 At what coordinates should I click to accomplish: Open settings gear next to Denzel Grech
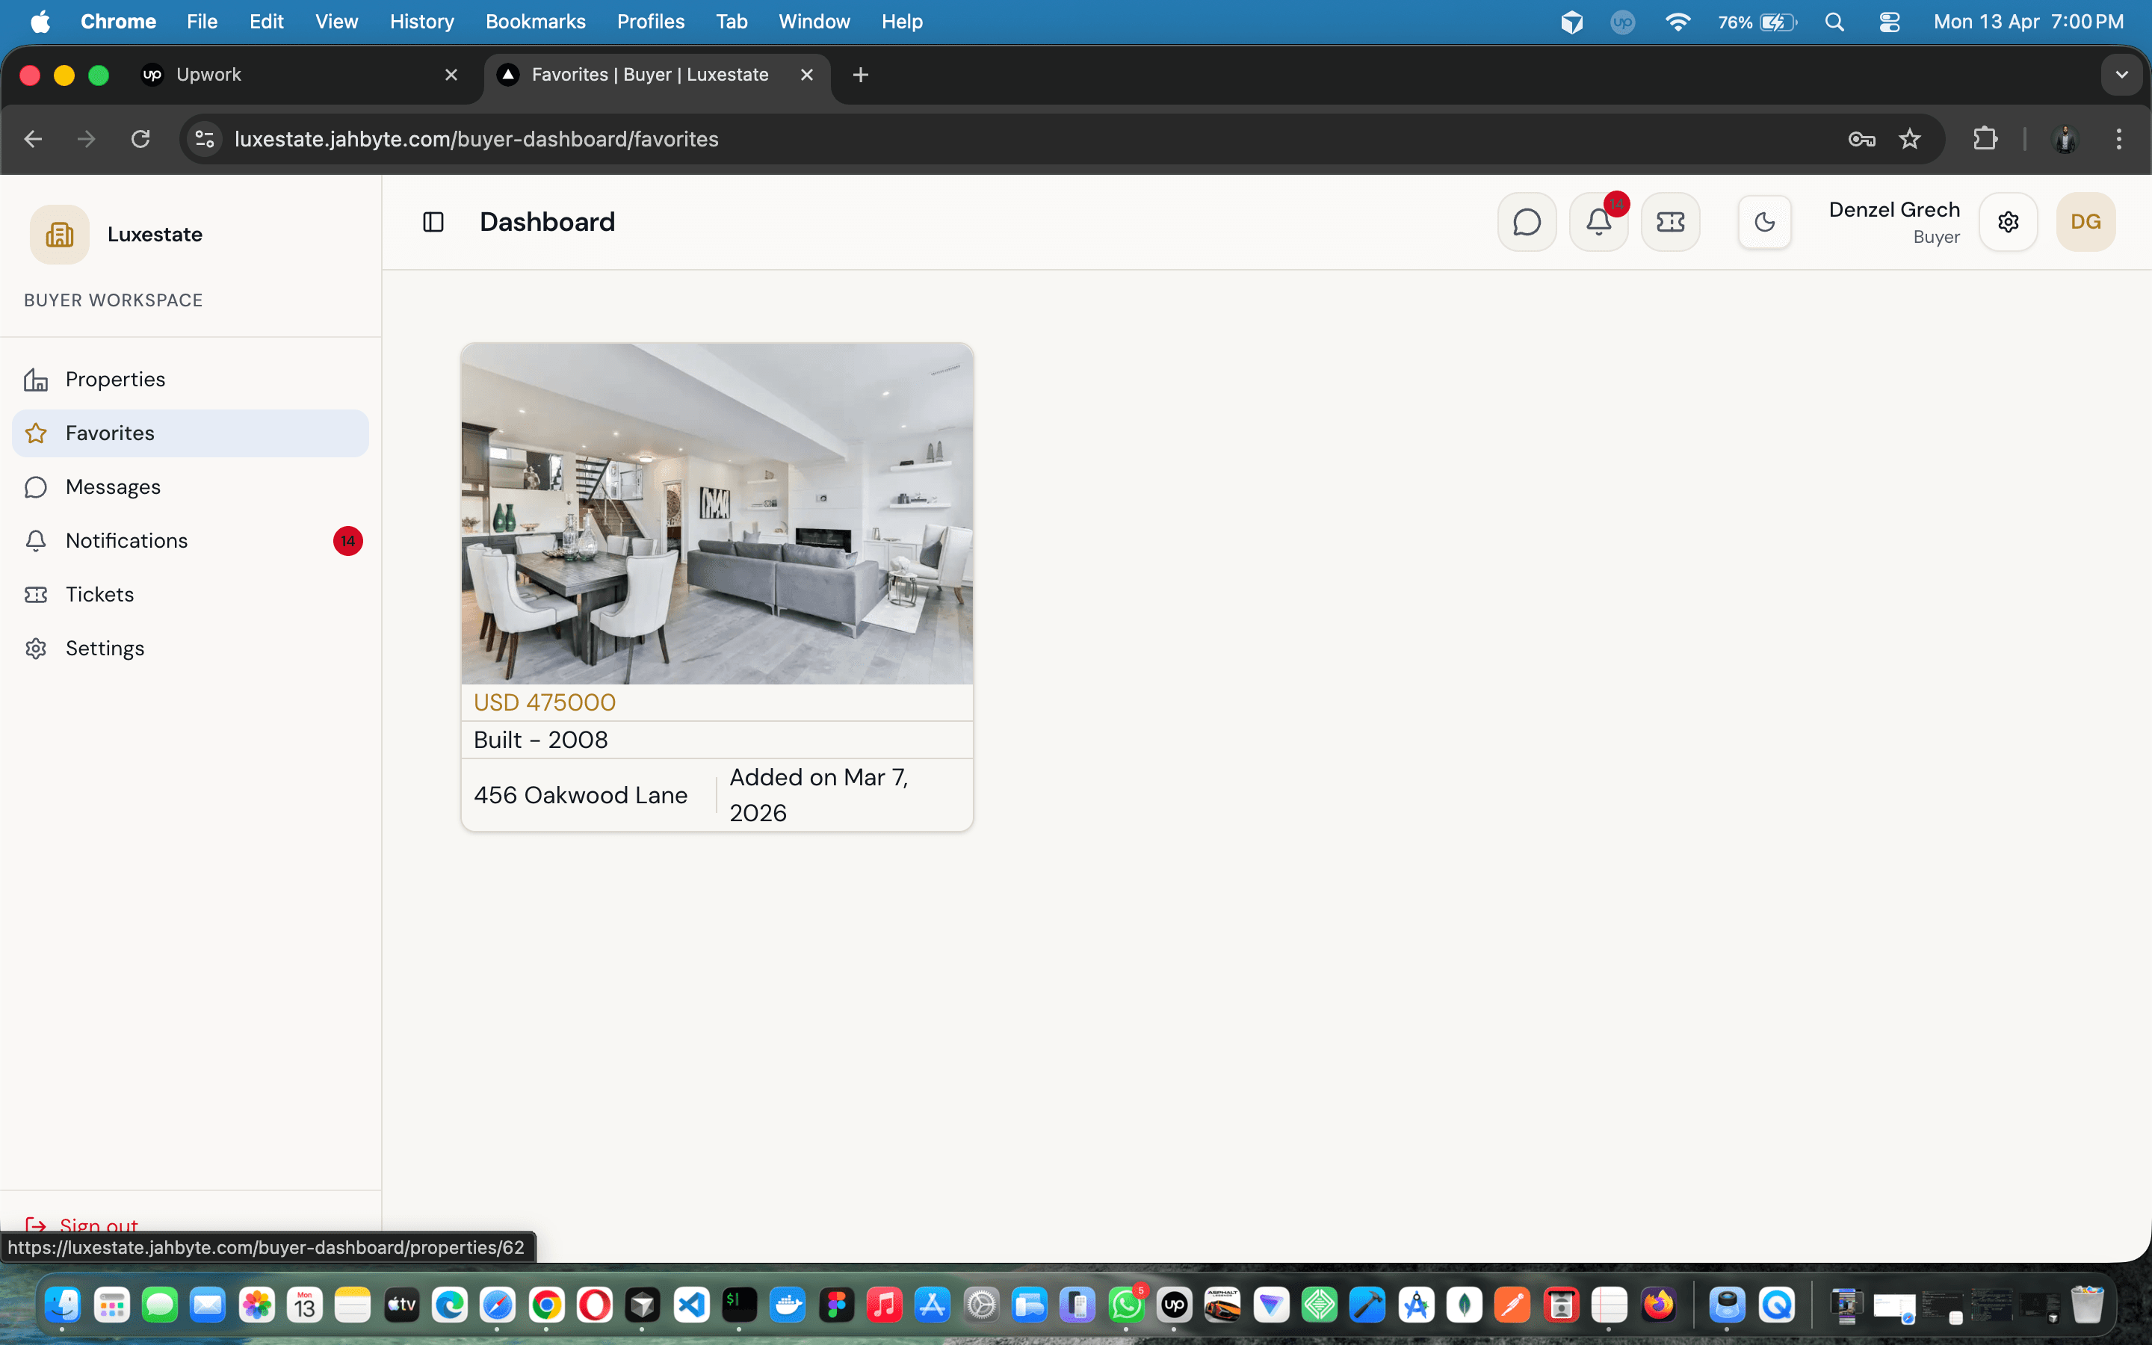pyautogui.click(x=2009, y=221)
